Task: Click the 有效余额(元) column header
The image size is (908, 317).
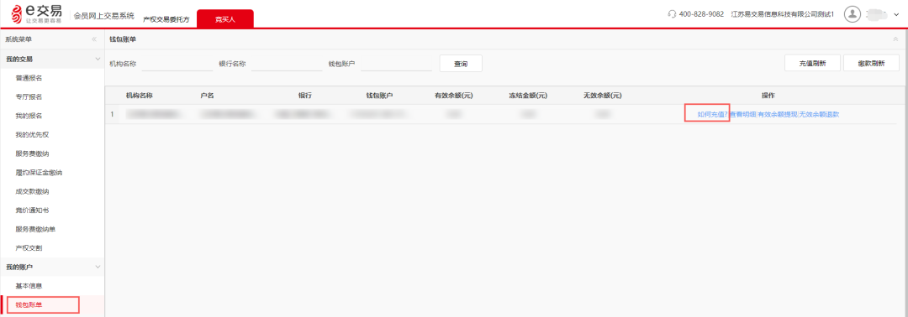Action: point(453,96)
